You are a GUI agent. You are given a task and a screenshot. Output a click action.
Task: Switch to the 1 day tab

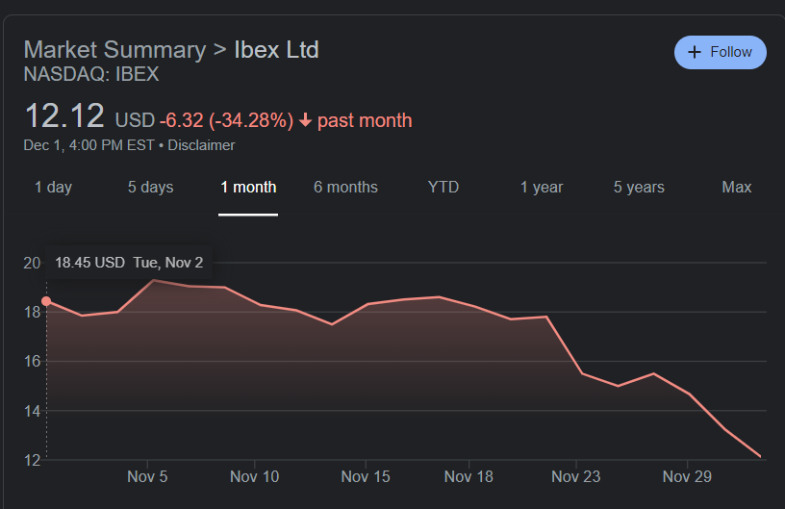coord(53,188)
